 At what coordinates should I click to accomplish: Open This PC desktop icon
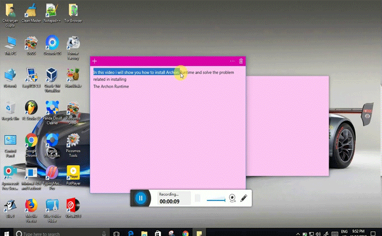click(x=10, y=46)
